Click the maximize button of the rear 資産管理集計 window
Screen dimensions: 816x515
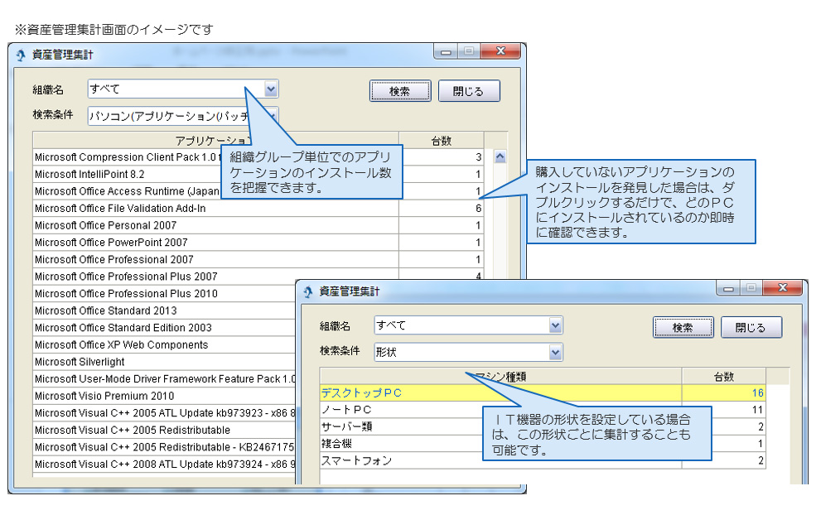click(x=469, y=51)
